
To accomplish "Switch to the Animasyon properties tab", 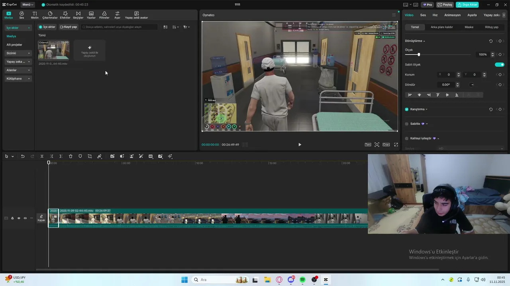I will click(x=452, y=15).
